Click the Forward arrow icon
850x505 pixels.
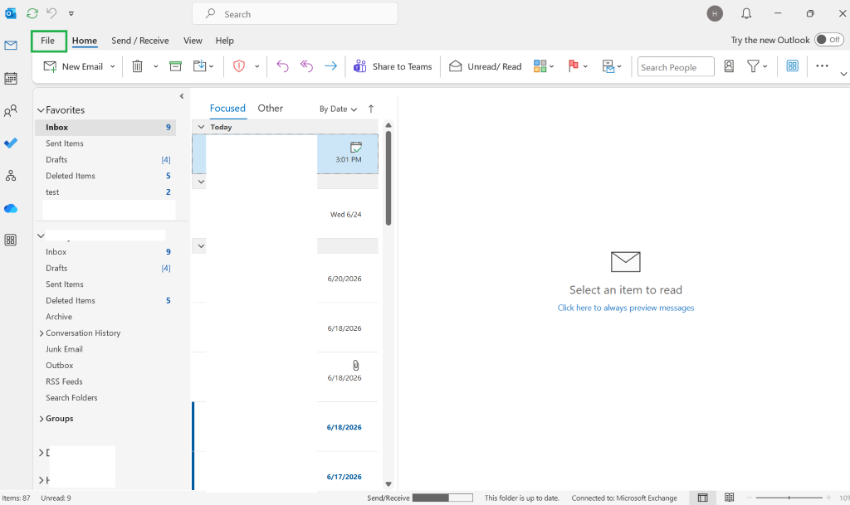point(330,66)
